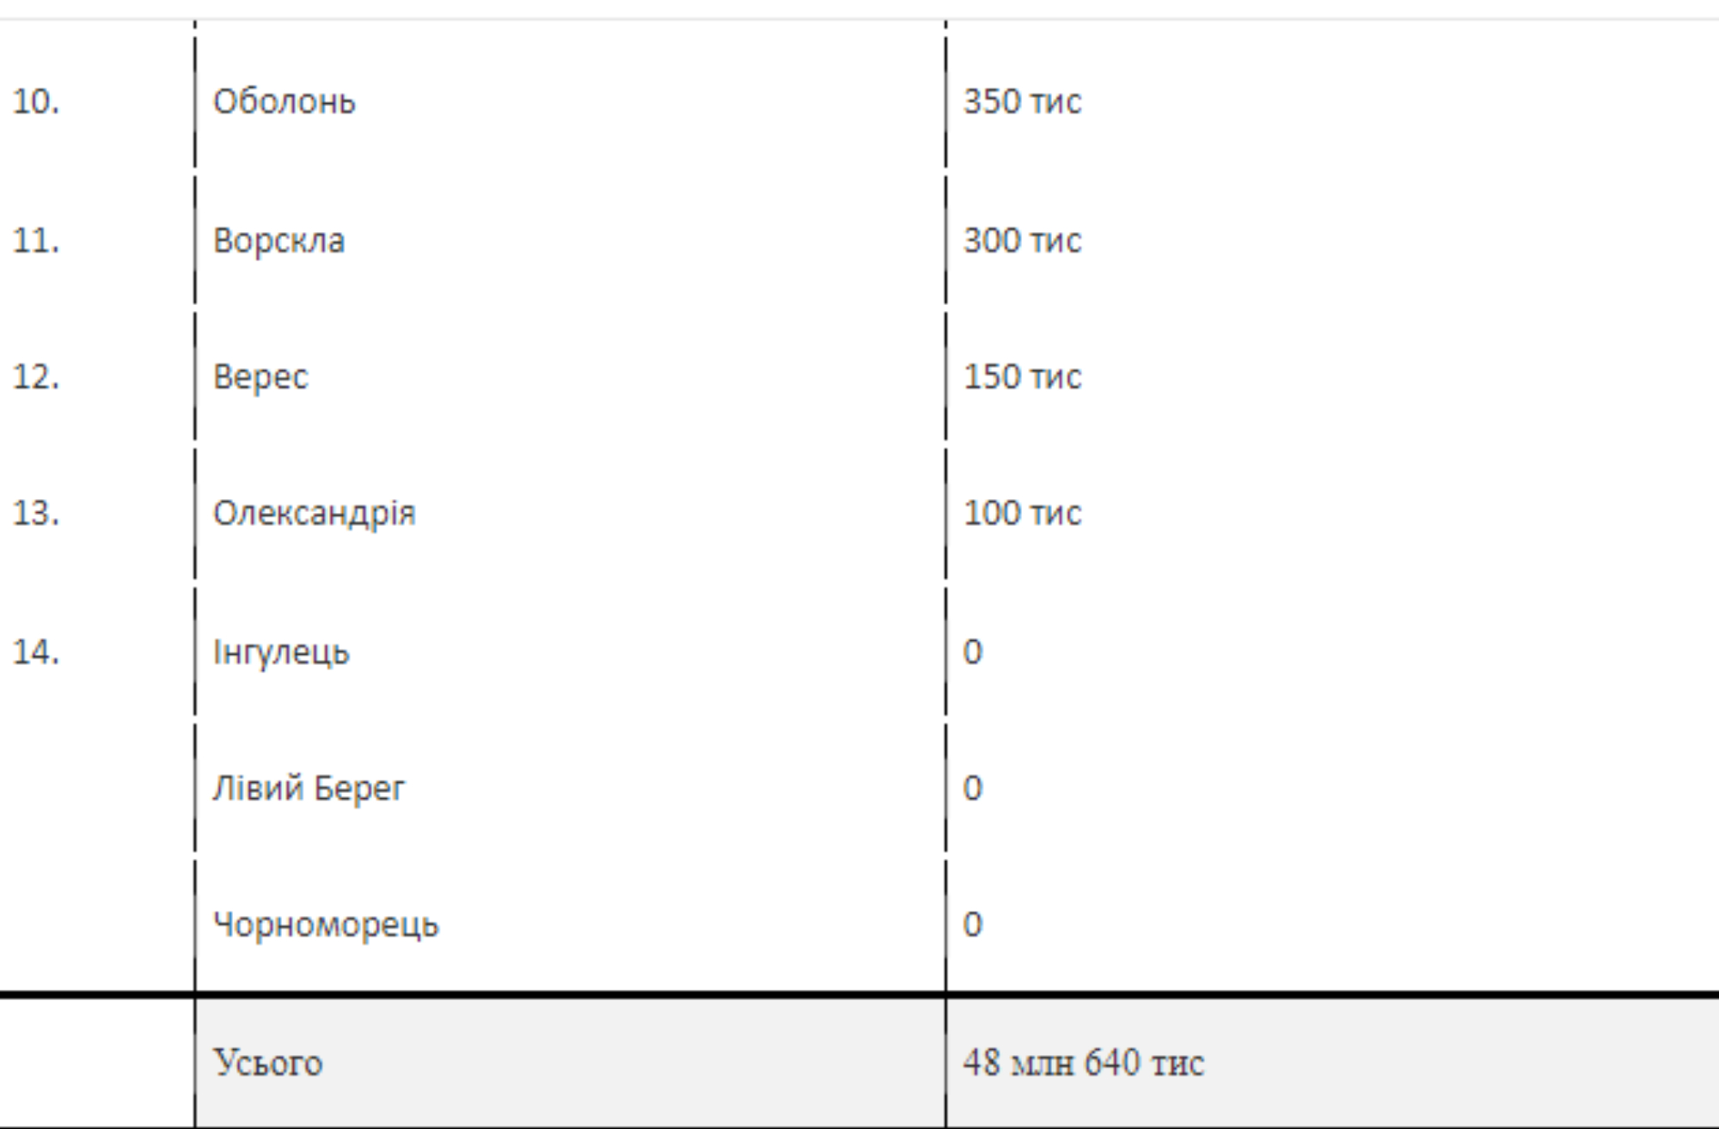Select the 100 тис amount
Image resolution: width=1719 pixels, height=1129 pixels.
(1022, 513)
